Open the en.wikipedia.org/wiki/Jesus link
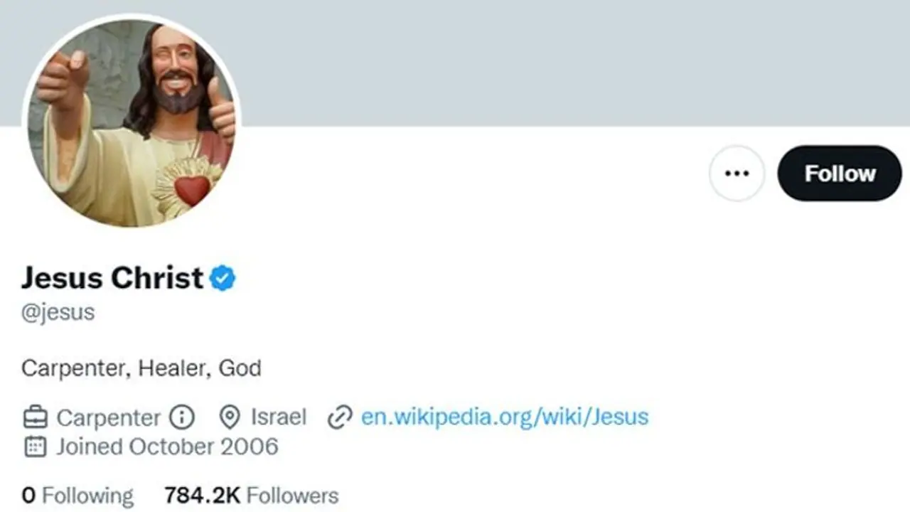The height and width of the screenshot is (512, 910). [x=505, y=417]
